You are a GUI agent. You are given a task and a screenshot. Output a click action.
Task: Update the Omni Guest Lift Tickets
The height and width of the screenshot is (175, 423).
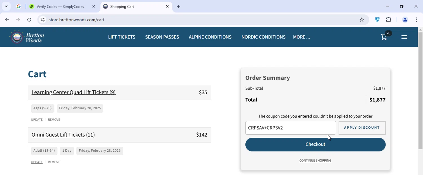pos(37,162)
